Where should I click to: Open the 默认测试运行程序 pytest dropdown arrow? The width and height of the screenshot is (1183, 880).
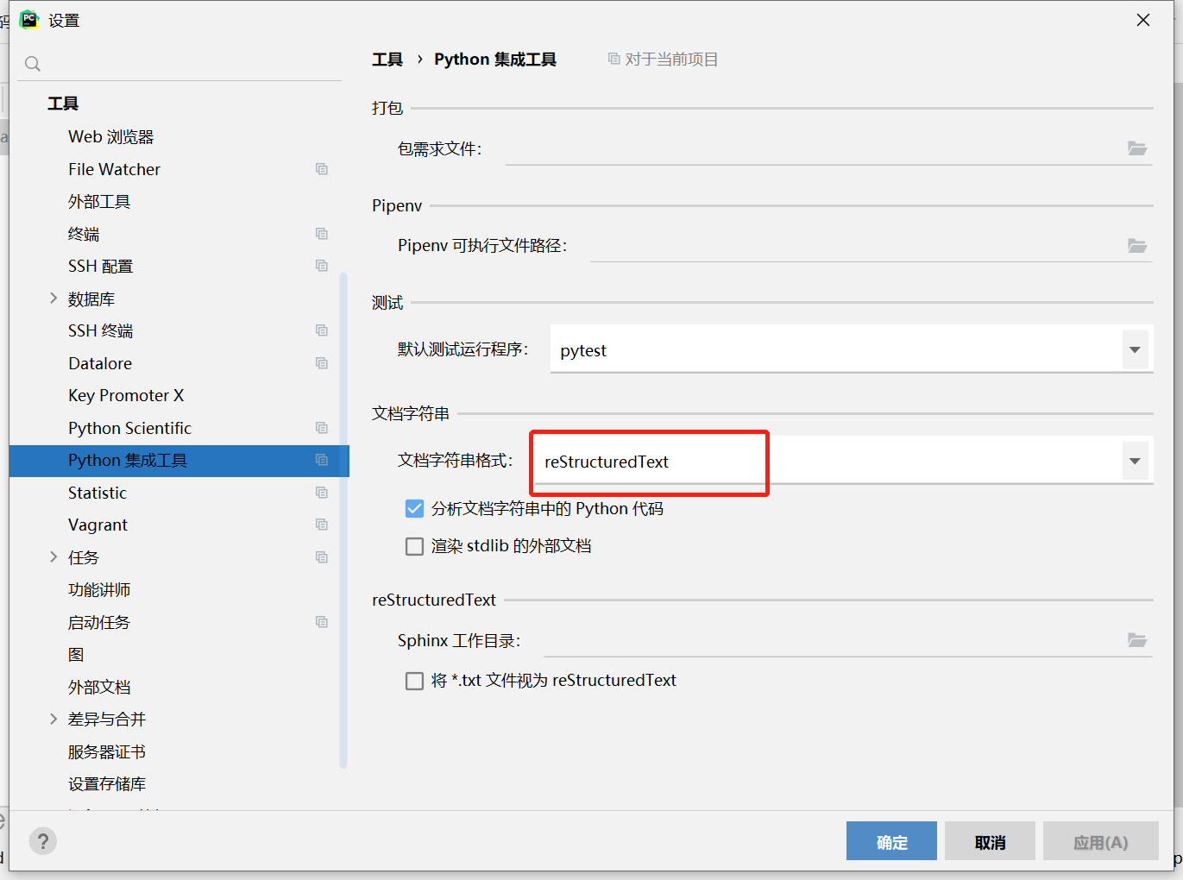1136,349
